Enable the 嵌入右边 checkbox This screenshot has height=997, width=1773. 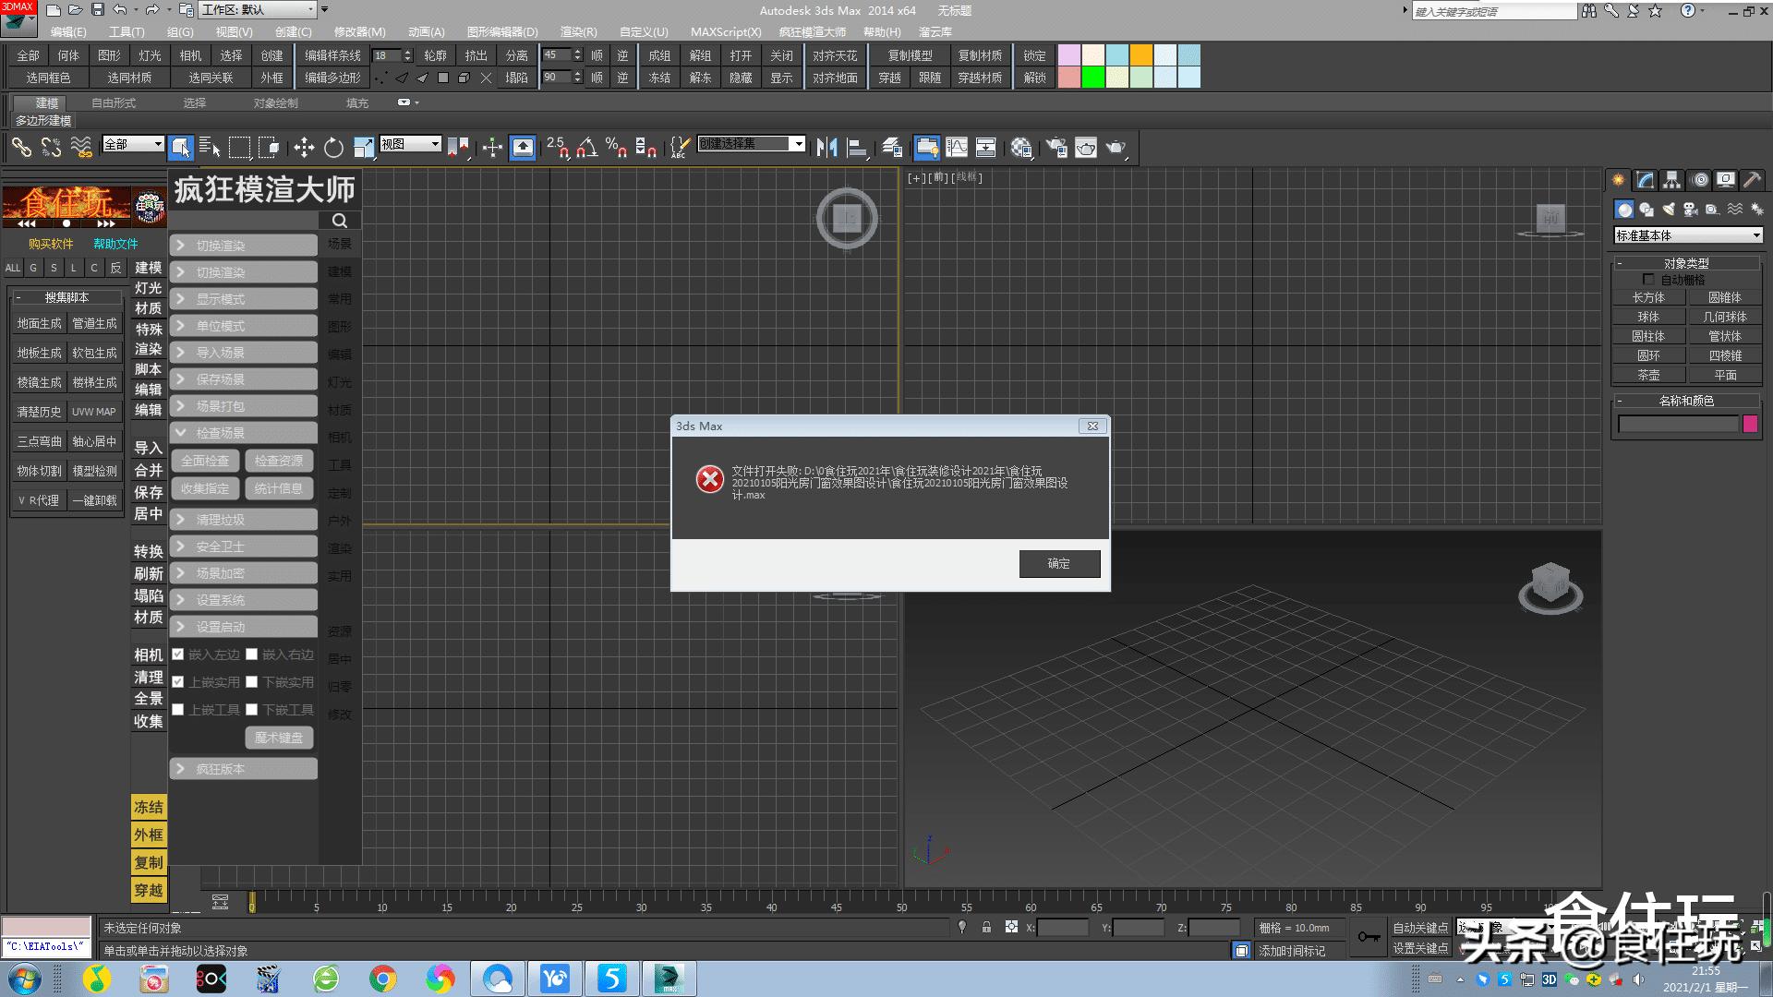point(251,655)
